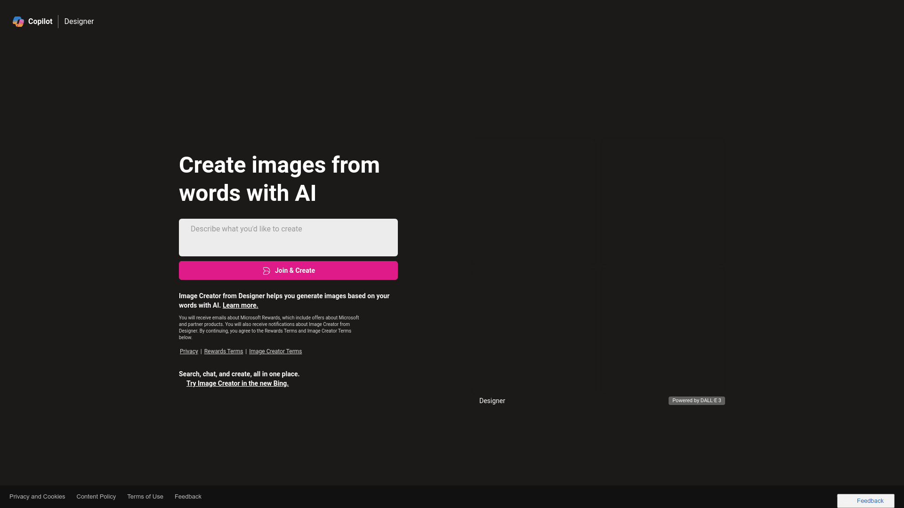
Task: Click the Feedback button at bottom right
Action: (x=865, y=500)
